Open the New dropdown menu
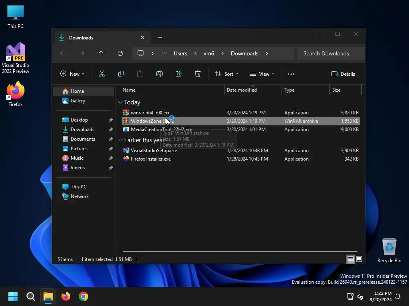This screenshot has height=306, width=409. click(73, 74)
